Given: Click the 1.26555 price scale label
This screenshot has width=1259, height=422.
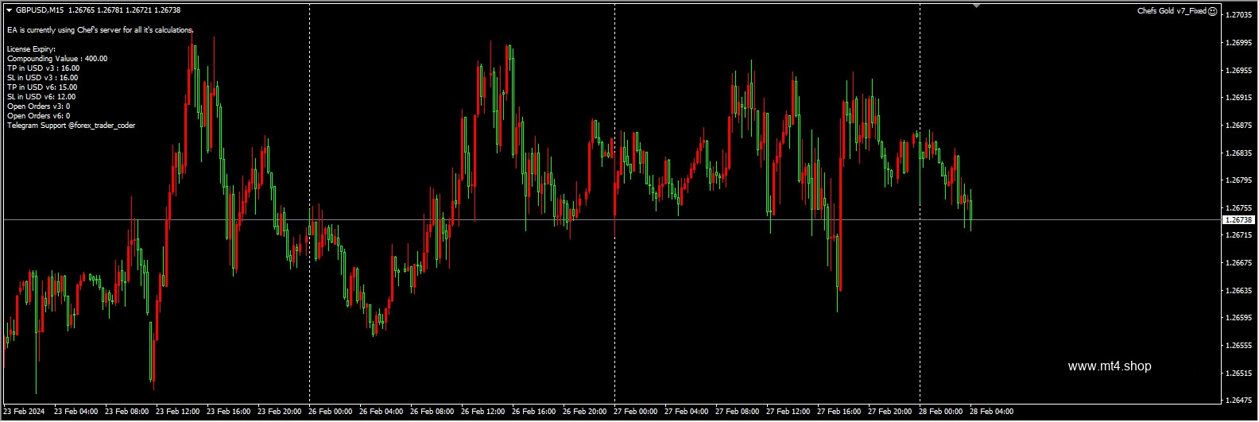Looking at the screenshot, I should (1239, 346).
